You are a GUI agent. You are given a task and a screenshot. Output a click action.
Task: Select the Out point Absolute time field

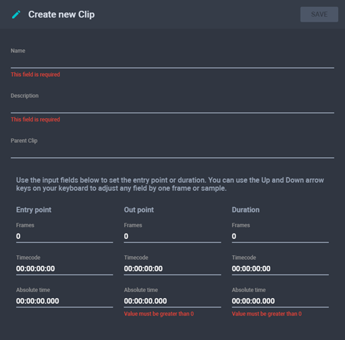coord(172,301)
